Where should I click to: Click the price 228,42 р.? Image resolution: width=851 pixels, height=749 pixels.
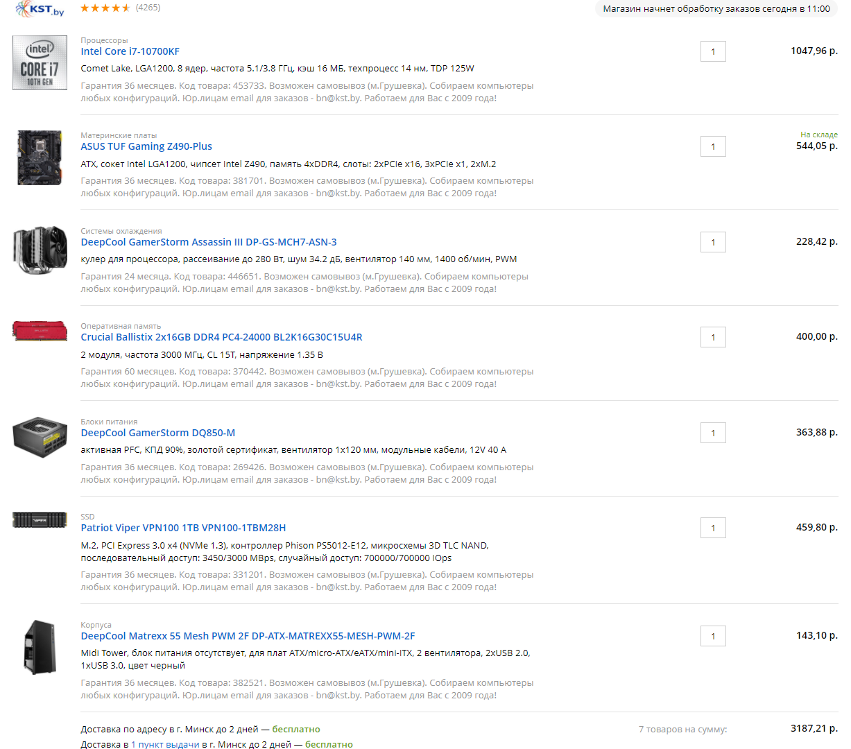coord(817,241)
